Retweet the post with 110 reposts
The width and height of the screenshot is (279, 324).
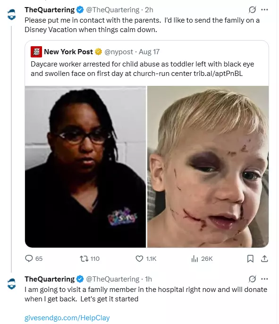pyautogui.click(x=84, y=258)
